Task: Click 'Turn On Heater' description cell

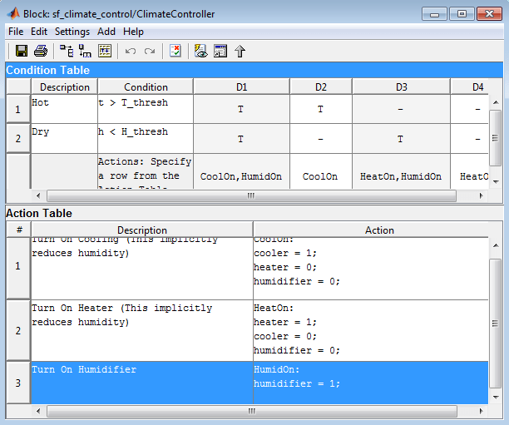Action: [142, 330]
